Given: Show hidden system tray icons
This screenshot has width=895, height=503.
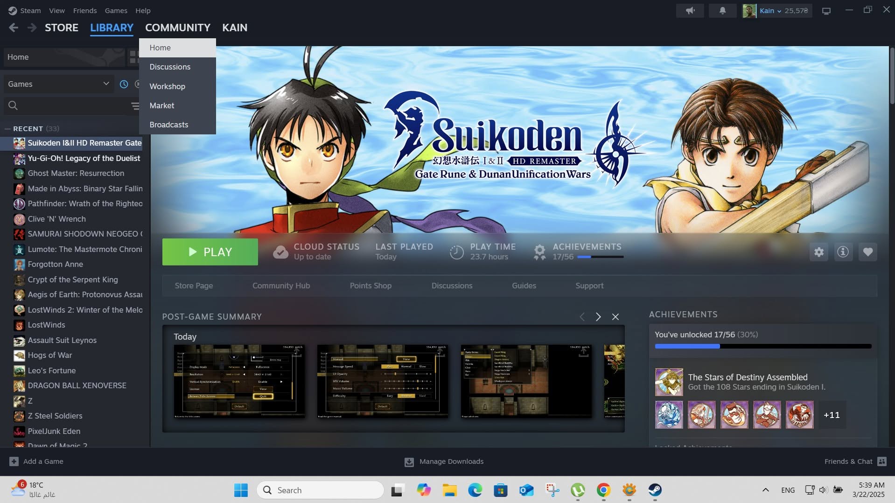Looking at the screenshot, I should (x=765, y=490).
